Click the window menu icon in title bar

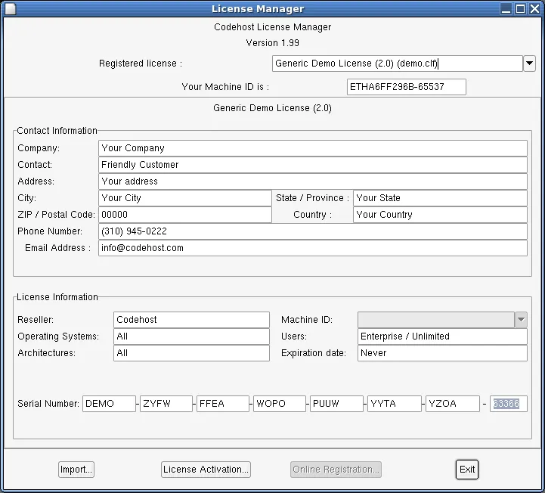pyautogui.click(x=11, y=8)
